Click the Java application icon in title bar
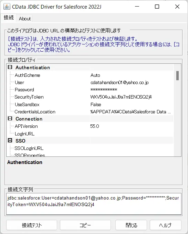188x234 pixels. click(x=7, y=7)
